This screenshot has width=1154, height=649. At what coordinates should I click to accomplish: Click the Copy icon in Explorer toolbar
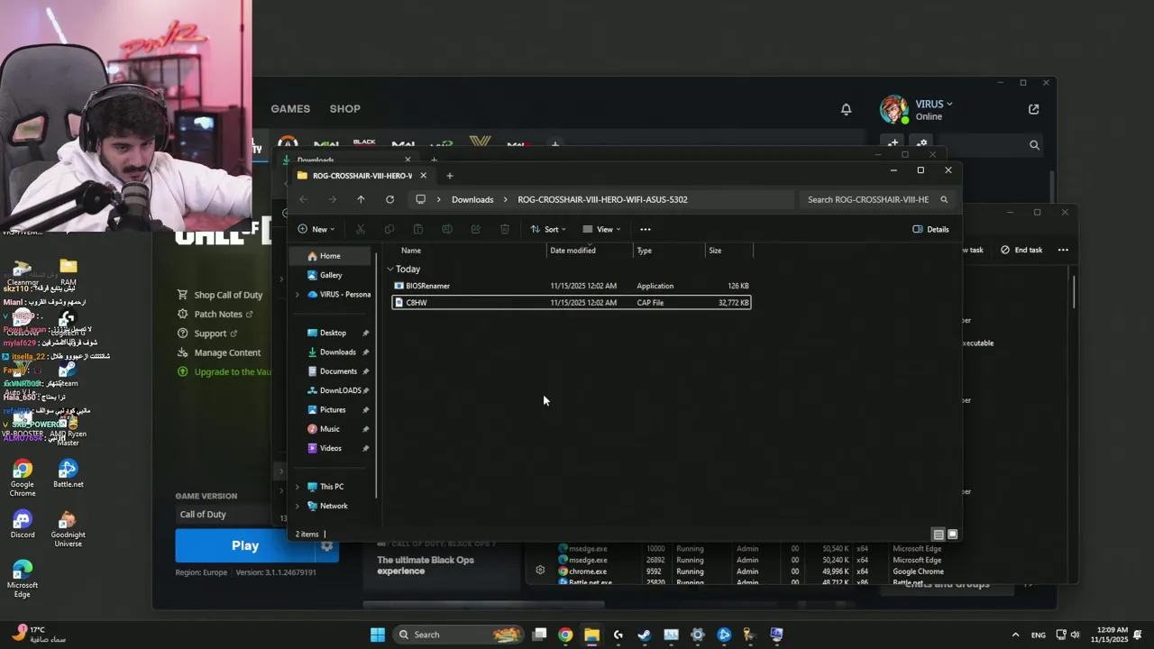pos(389,229)
